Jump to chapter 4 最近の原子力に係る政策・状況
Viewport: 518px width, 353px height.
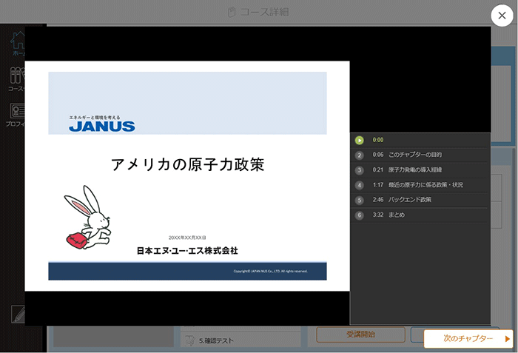[x=420, y=185]
